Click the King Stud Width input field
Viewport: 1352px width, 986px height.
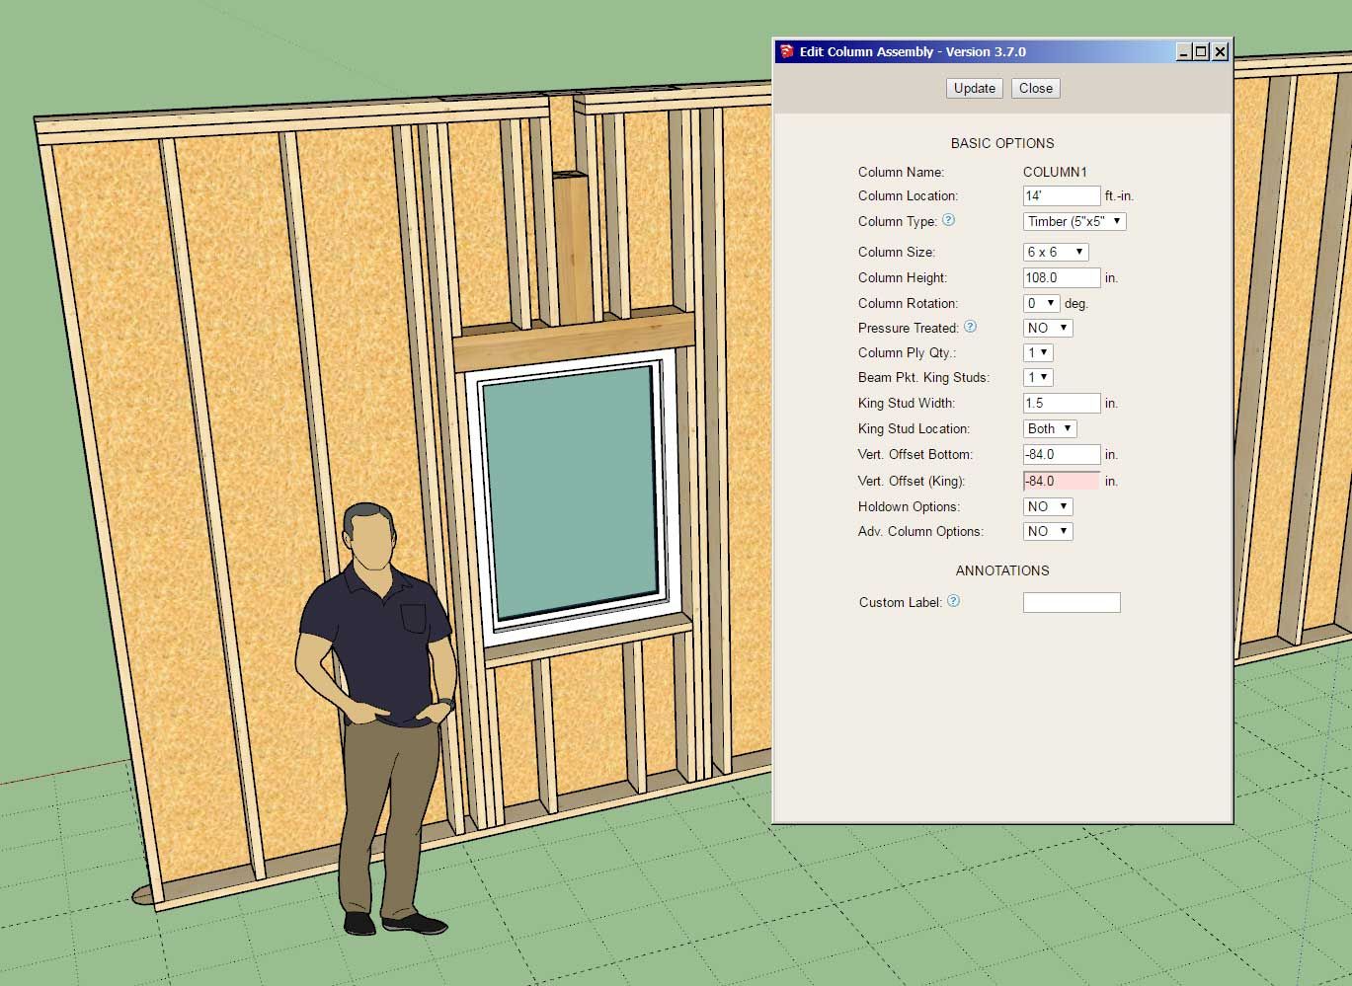1062,403
